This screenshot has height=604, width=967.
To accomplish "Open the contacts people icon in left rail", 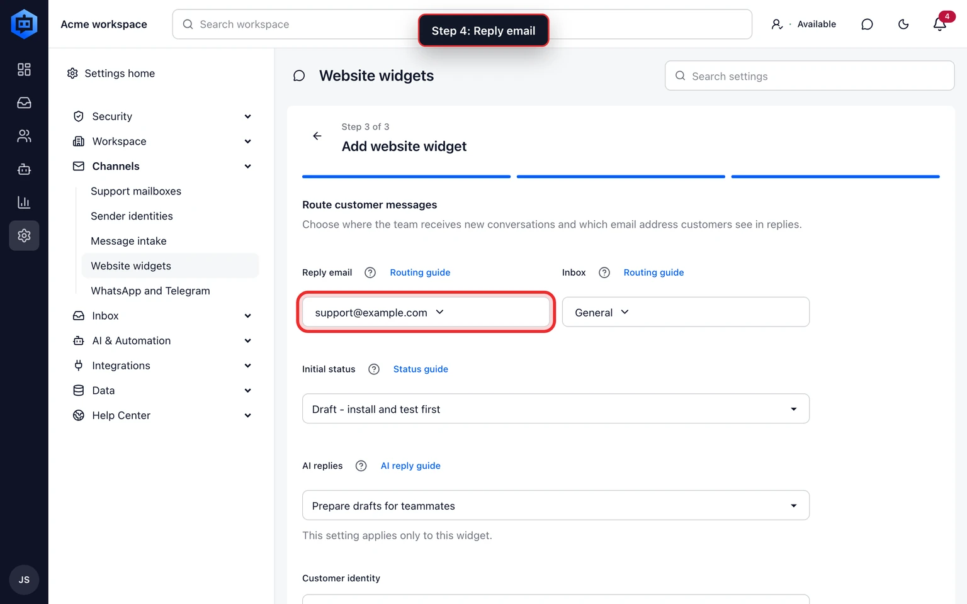I will pyautogui.click(x=24, y=136).
